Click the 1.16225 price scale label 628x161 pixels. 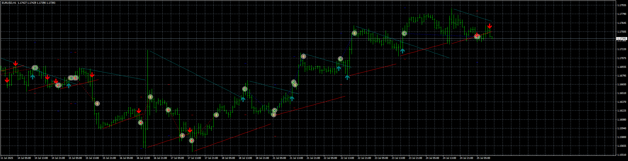(621, 111)
